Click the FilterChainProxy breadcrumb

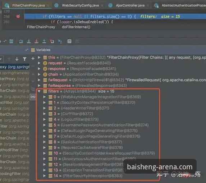tap(41, 27)
